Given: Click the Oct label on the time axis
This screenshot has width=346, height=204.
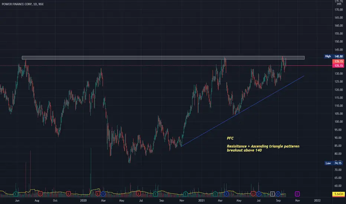Looking at the screenshot, I should coord(55,200).
